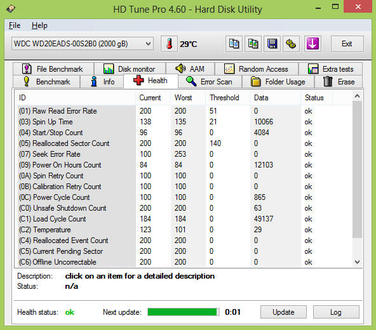Switch to the Random Access tab
This screenshot has width=376, height=330.
(x=257, y=69)
